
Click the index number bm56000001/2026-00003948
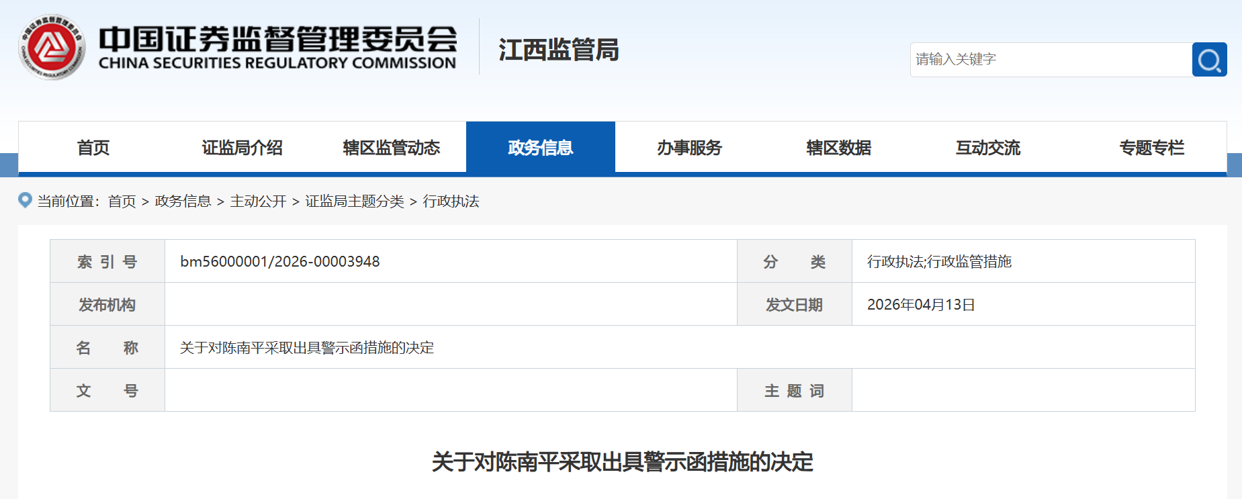tap(280, 261)
